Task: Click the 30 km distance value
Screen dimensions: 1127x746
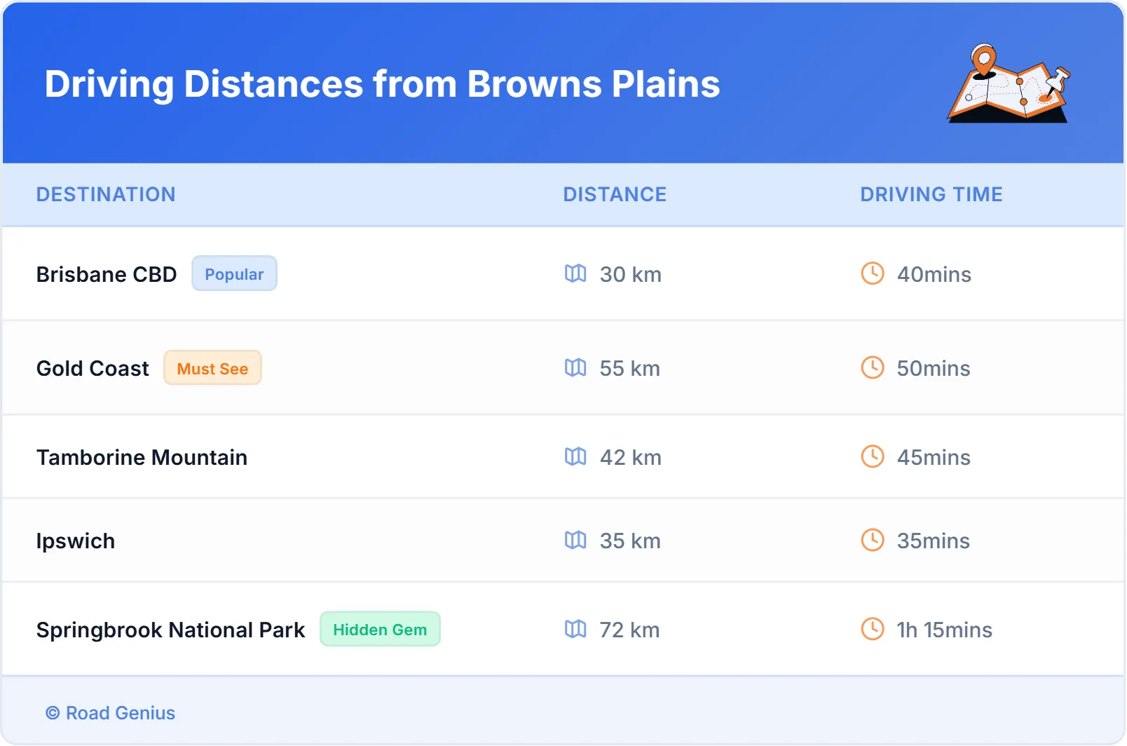Action: [631, 274]
